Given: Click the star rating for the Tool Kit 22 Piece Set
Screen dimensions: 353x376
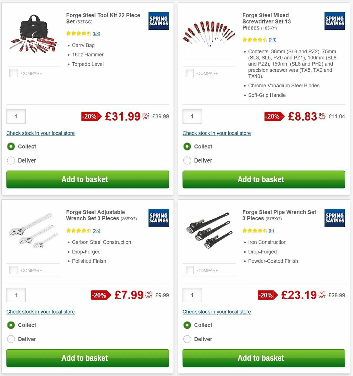Looking at the screenshot, I should [79, 34].
